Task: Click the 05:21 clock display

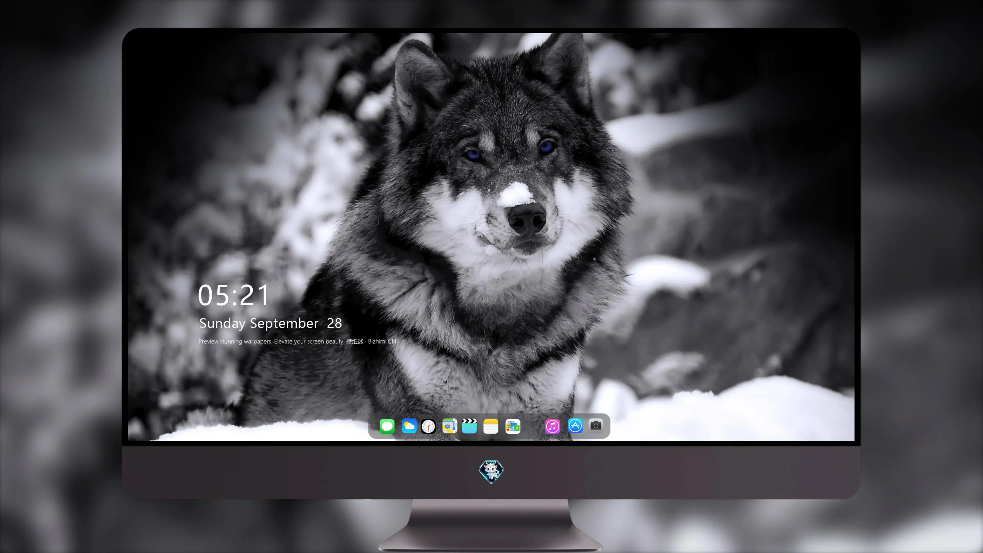Action: tap(233, 295)
